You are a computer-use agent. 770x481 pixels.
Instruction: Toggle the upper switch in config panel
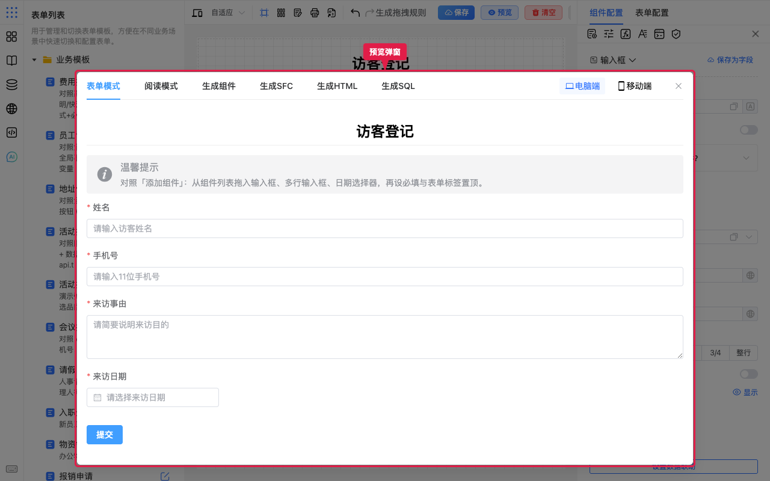coord(749,130)
